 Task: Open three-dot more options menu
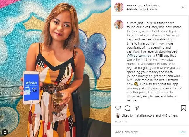[184, 7]
